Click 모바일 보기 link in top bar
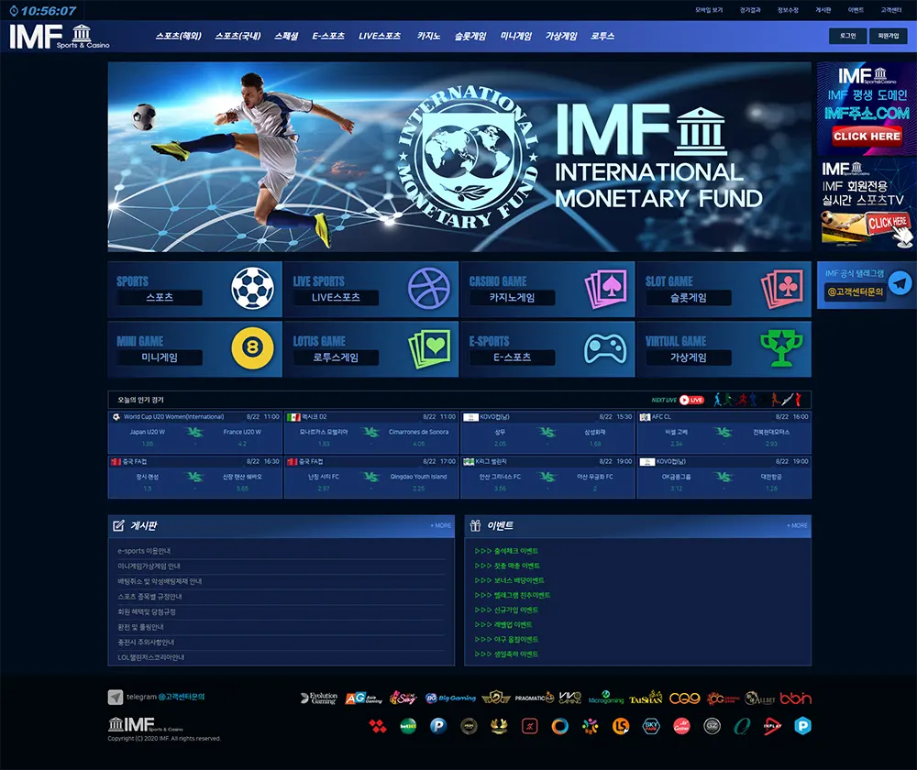917x770 pixels. 709,10
